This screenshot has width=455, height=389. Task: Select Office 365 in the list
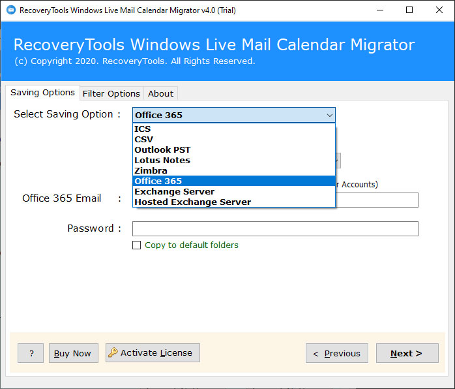(x=234, y=181)
